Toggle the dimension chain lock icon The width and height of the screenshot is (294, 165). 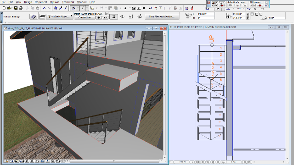point(248,16)
